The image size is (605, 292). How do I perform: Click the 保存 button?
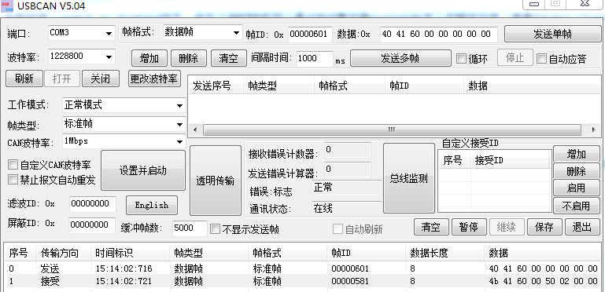[544, 227]
